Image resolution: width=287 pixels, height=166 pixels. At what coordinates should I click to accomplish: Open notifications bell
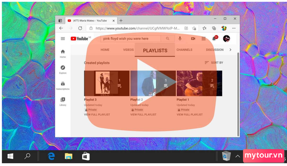click(214, 39)
